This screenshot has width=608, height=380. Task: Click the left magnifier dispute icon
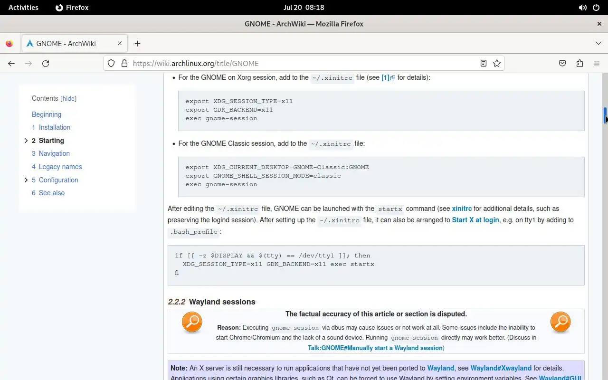(192, 322)
